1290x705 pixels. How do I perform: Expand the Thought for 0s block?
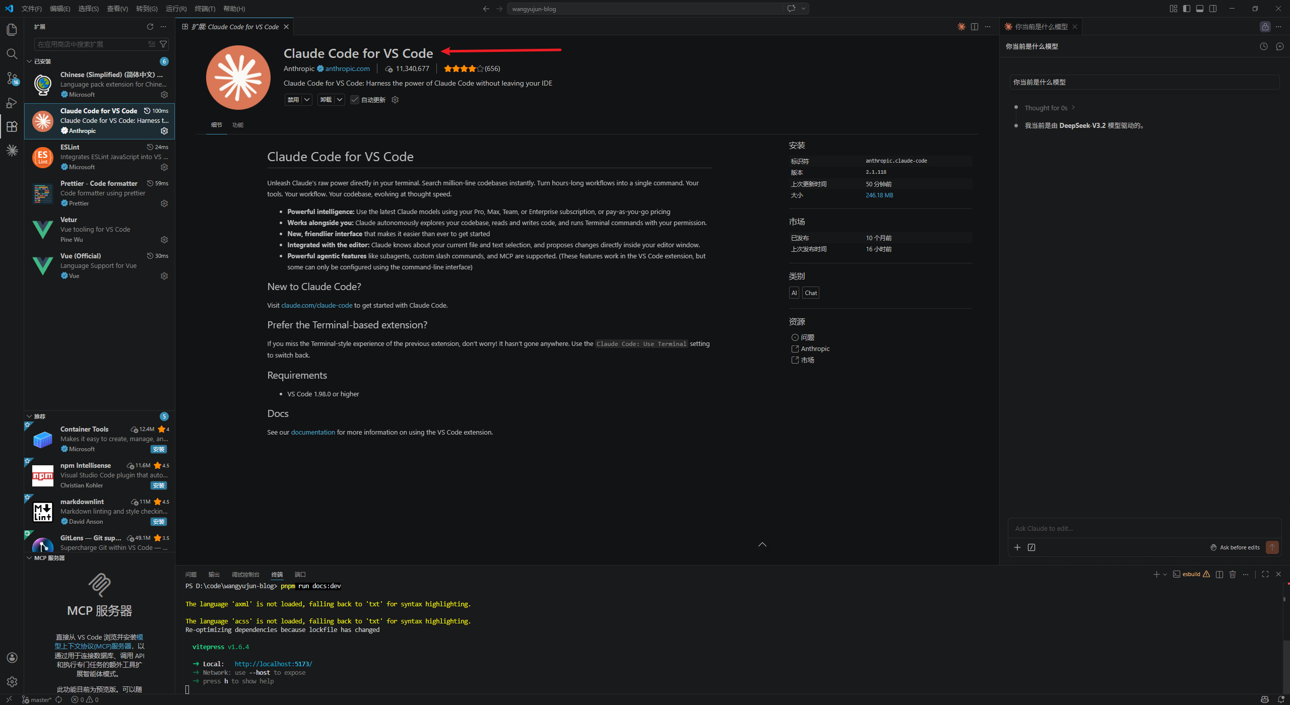tap(1050, 108)
